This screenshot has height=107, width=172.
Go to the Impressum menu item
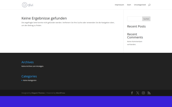tap(119, 5)
